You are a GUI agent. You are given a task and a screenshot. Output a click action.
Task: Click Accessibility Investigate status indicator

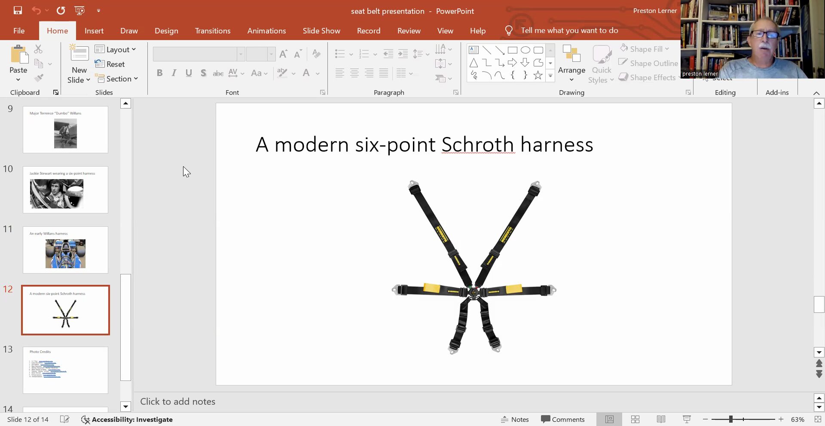[127, 420]
